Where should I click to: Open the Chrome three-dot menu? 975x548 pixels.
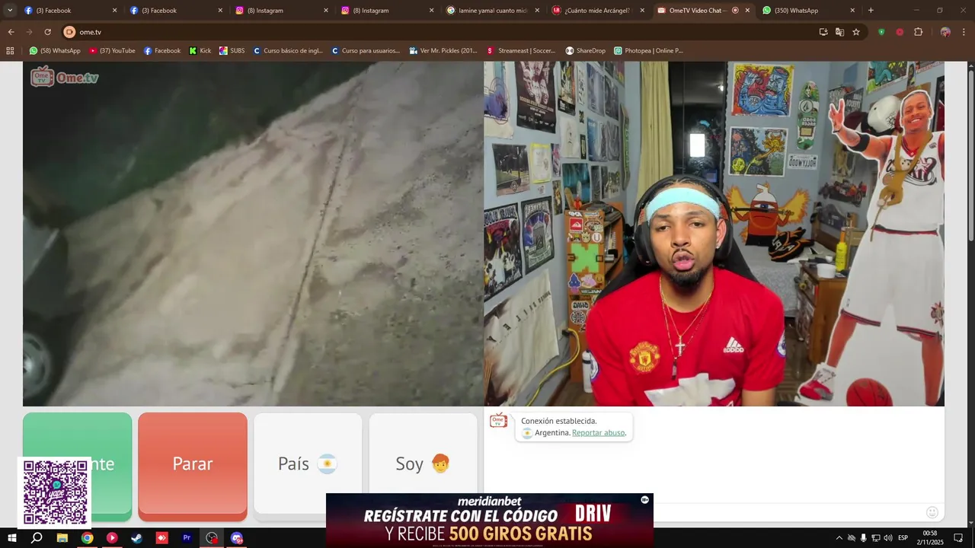965,32
